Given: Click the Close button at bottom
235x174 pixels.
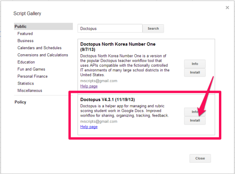Looking at the screenshot, I should coord(200,158).
